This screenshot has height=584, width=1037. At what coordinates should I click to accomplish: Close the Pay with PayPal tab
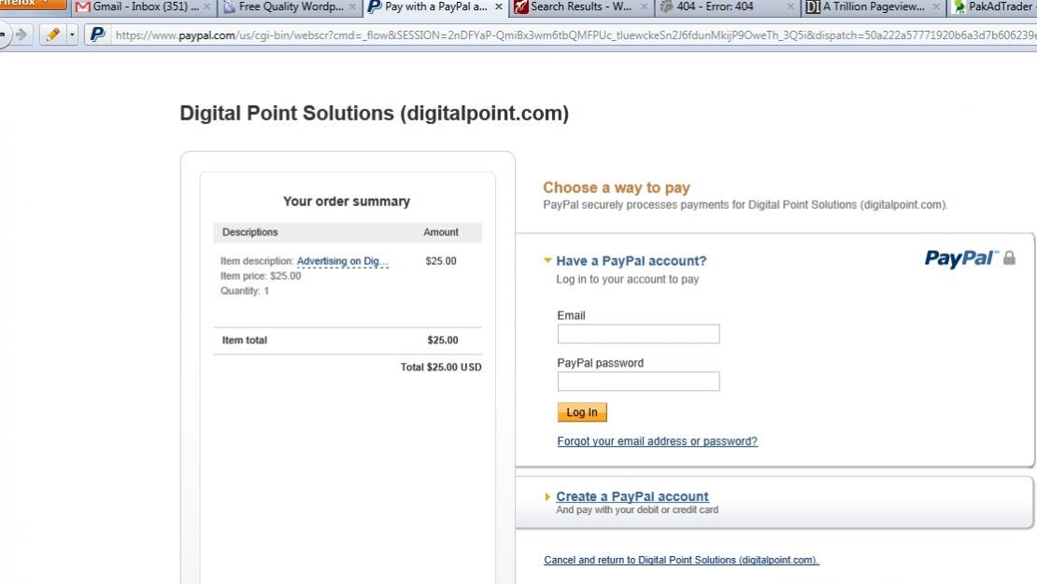499,7
